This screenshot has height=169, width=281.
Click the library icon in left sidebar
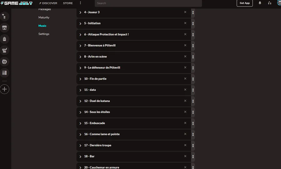(4, 73)
